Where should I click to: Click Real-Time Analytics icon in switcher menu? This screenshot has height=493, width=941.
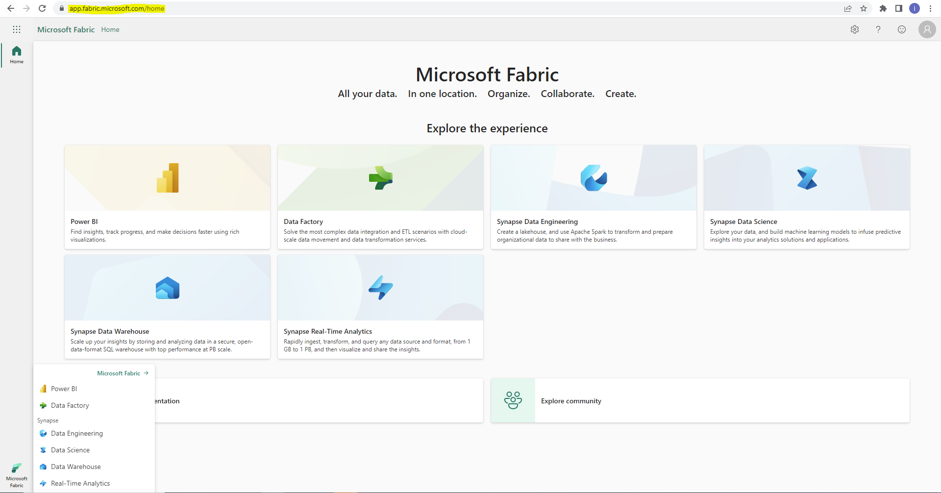[x=43, y=483]
